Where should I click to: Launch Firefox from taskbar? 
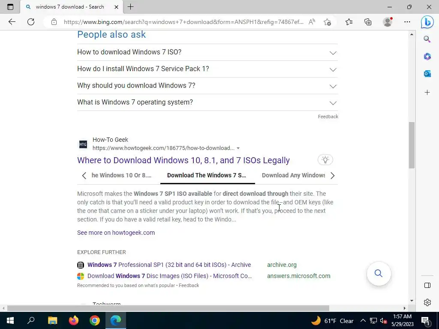pyautogui.click(x=74, y=320)
